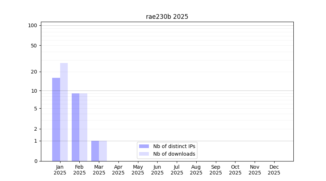Screen dimensions: 326x181
Task: Select the Sep 2025 x-axis label
Action: [216, 170]
